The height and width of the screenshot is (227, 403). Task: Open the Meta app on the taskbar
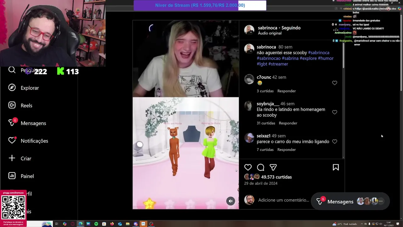tap(143, 224)
